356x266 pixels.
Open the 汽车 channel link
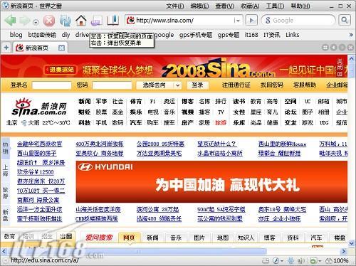point(136,122)
